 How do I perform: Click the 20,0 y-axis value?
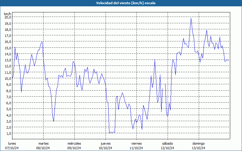(8, 17)
